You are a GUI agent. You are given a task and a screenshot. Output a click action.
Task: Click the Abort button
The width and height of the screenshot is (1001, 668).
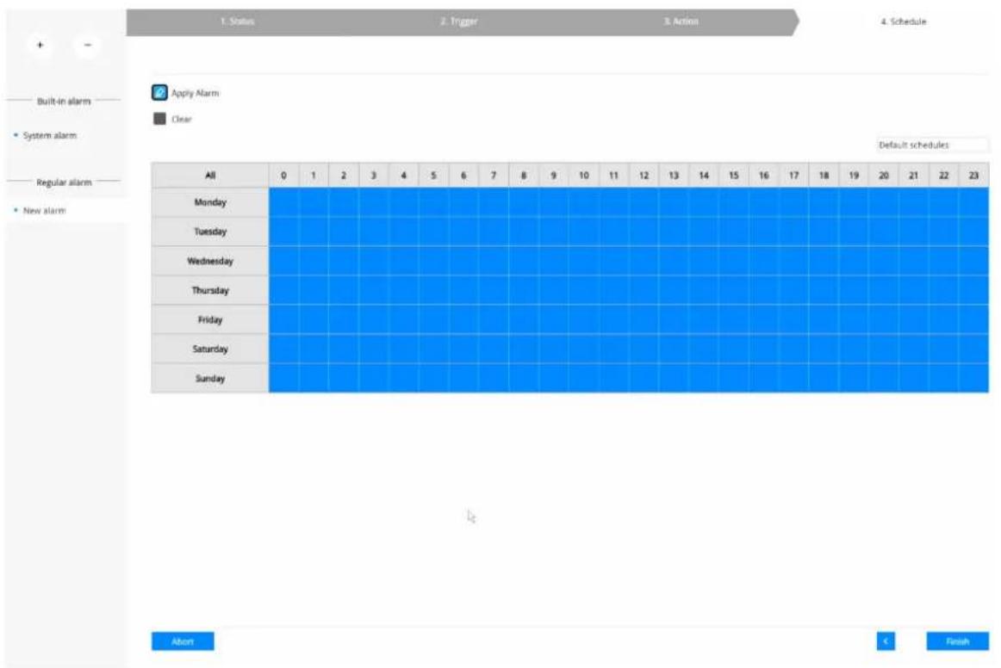pos(183,641)
